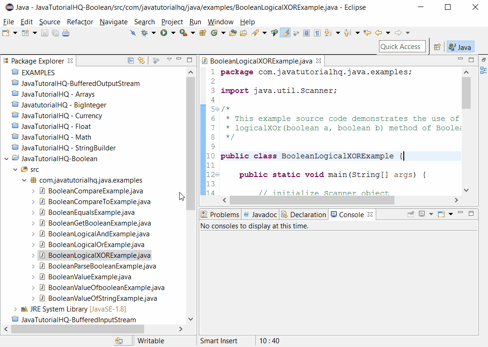This screenshot has width=488, height=347.
Task: Collapse the src folder
Action: (x=15, y=170)
